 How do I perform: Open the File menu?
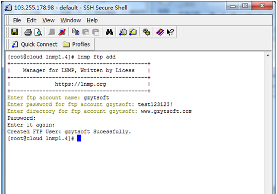coord(17,20)
